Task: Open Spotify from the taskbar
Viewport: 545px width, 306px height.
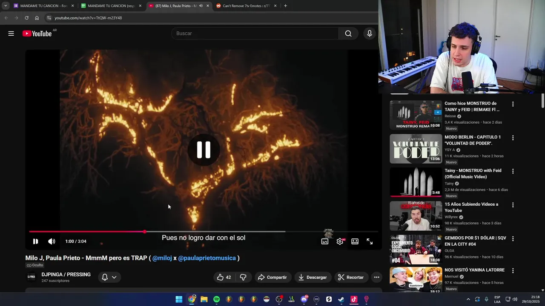Action: (216, 300)
